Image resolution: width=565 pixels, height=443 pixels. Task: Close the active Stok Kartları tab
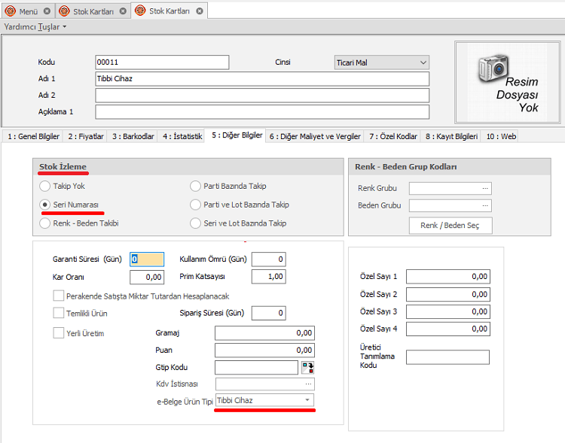pos(199,11)
